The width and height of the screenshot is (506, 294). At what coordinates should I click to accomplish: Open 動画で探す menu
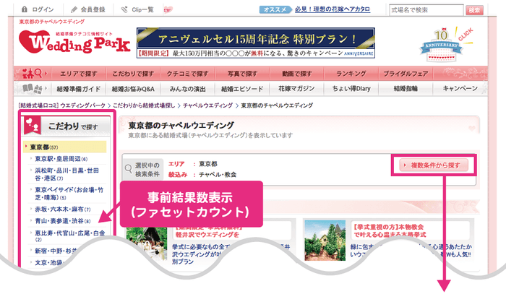point(297,74)
